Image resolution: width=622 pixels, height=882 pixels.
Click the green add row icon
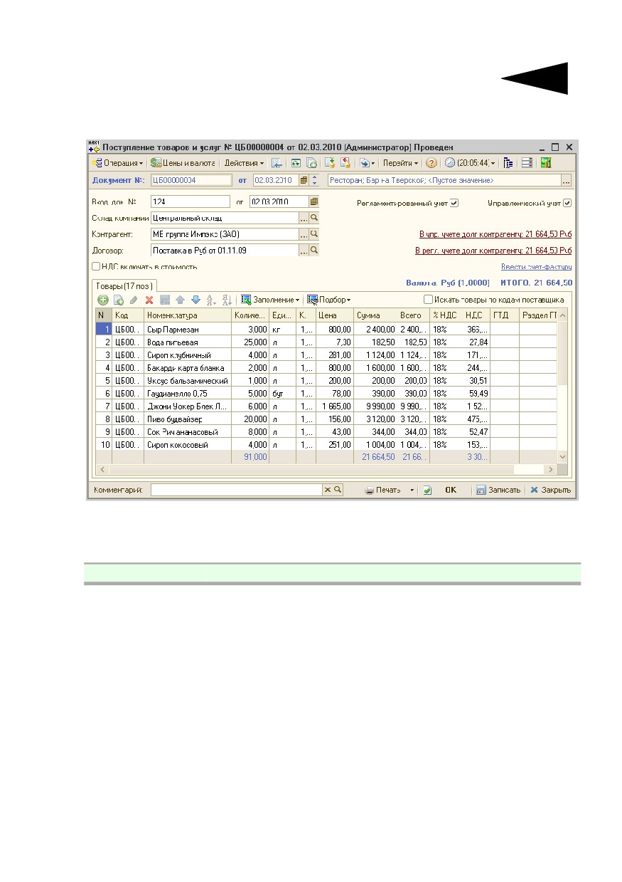[x=103, y=300]
